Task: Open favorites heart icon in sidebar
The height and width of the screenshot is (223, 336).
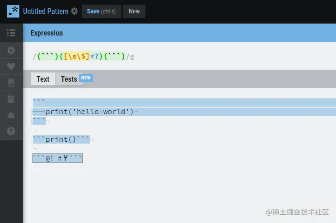Action: pyautogui.click(x=11, y=66)
